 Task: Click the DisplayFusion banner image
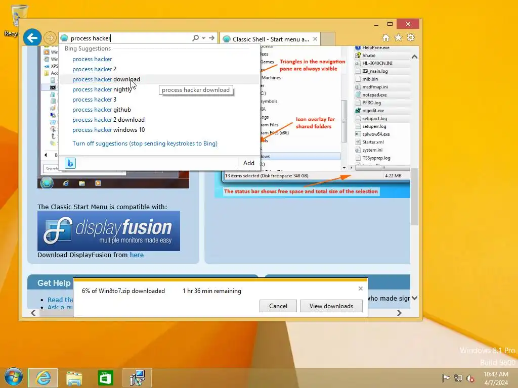click(109, 231)
